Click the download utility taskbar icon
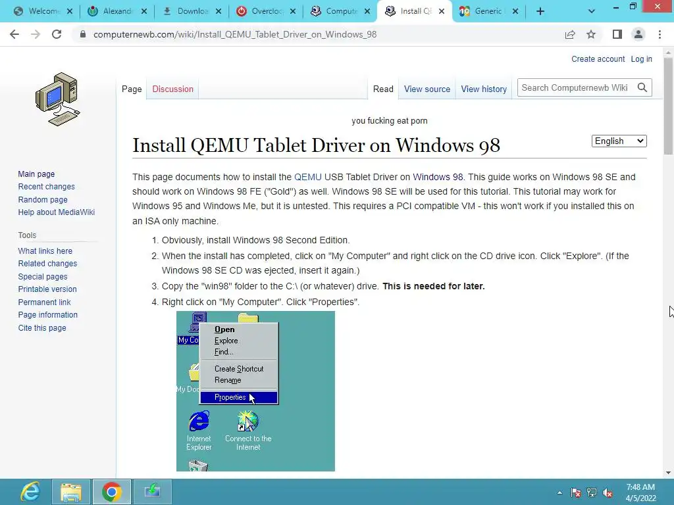The width and height of the screenshot is (674, 505). pyautogui.click(x=152, y=492)
